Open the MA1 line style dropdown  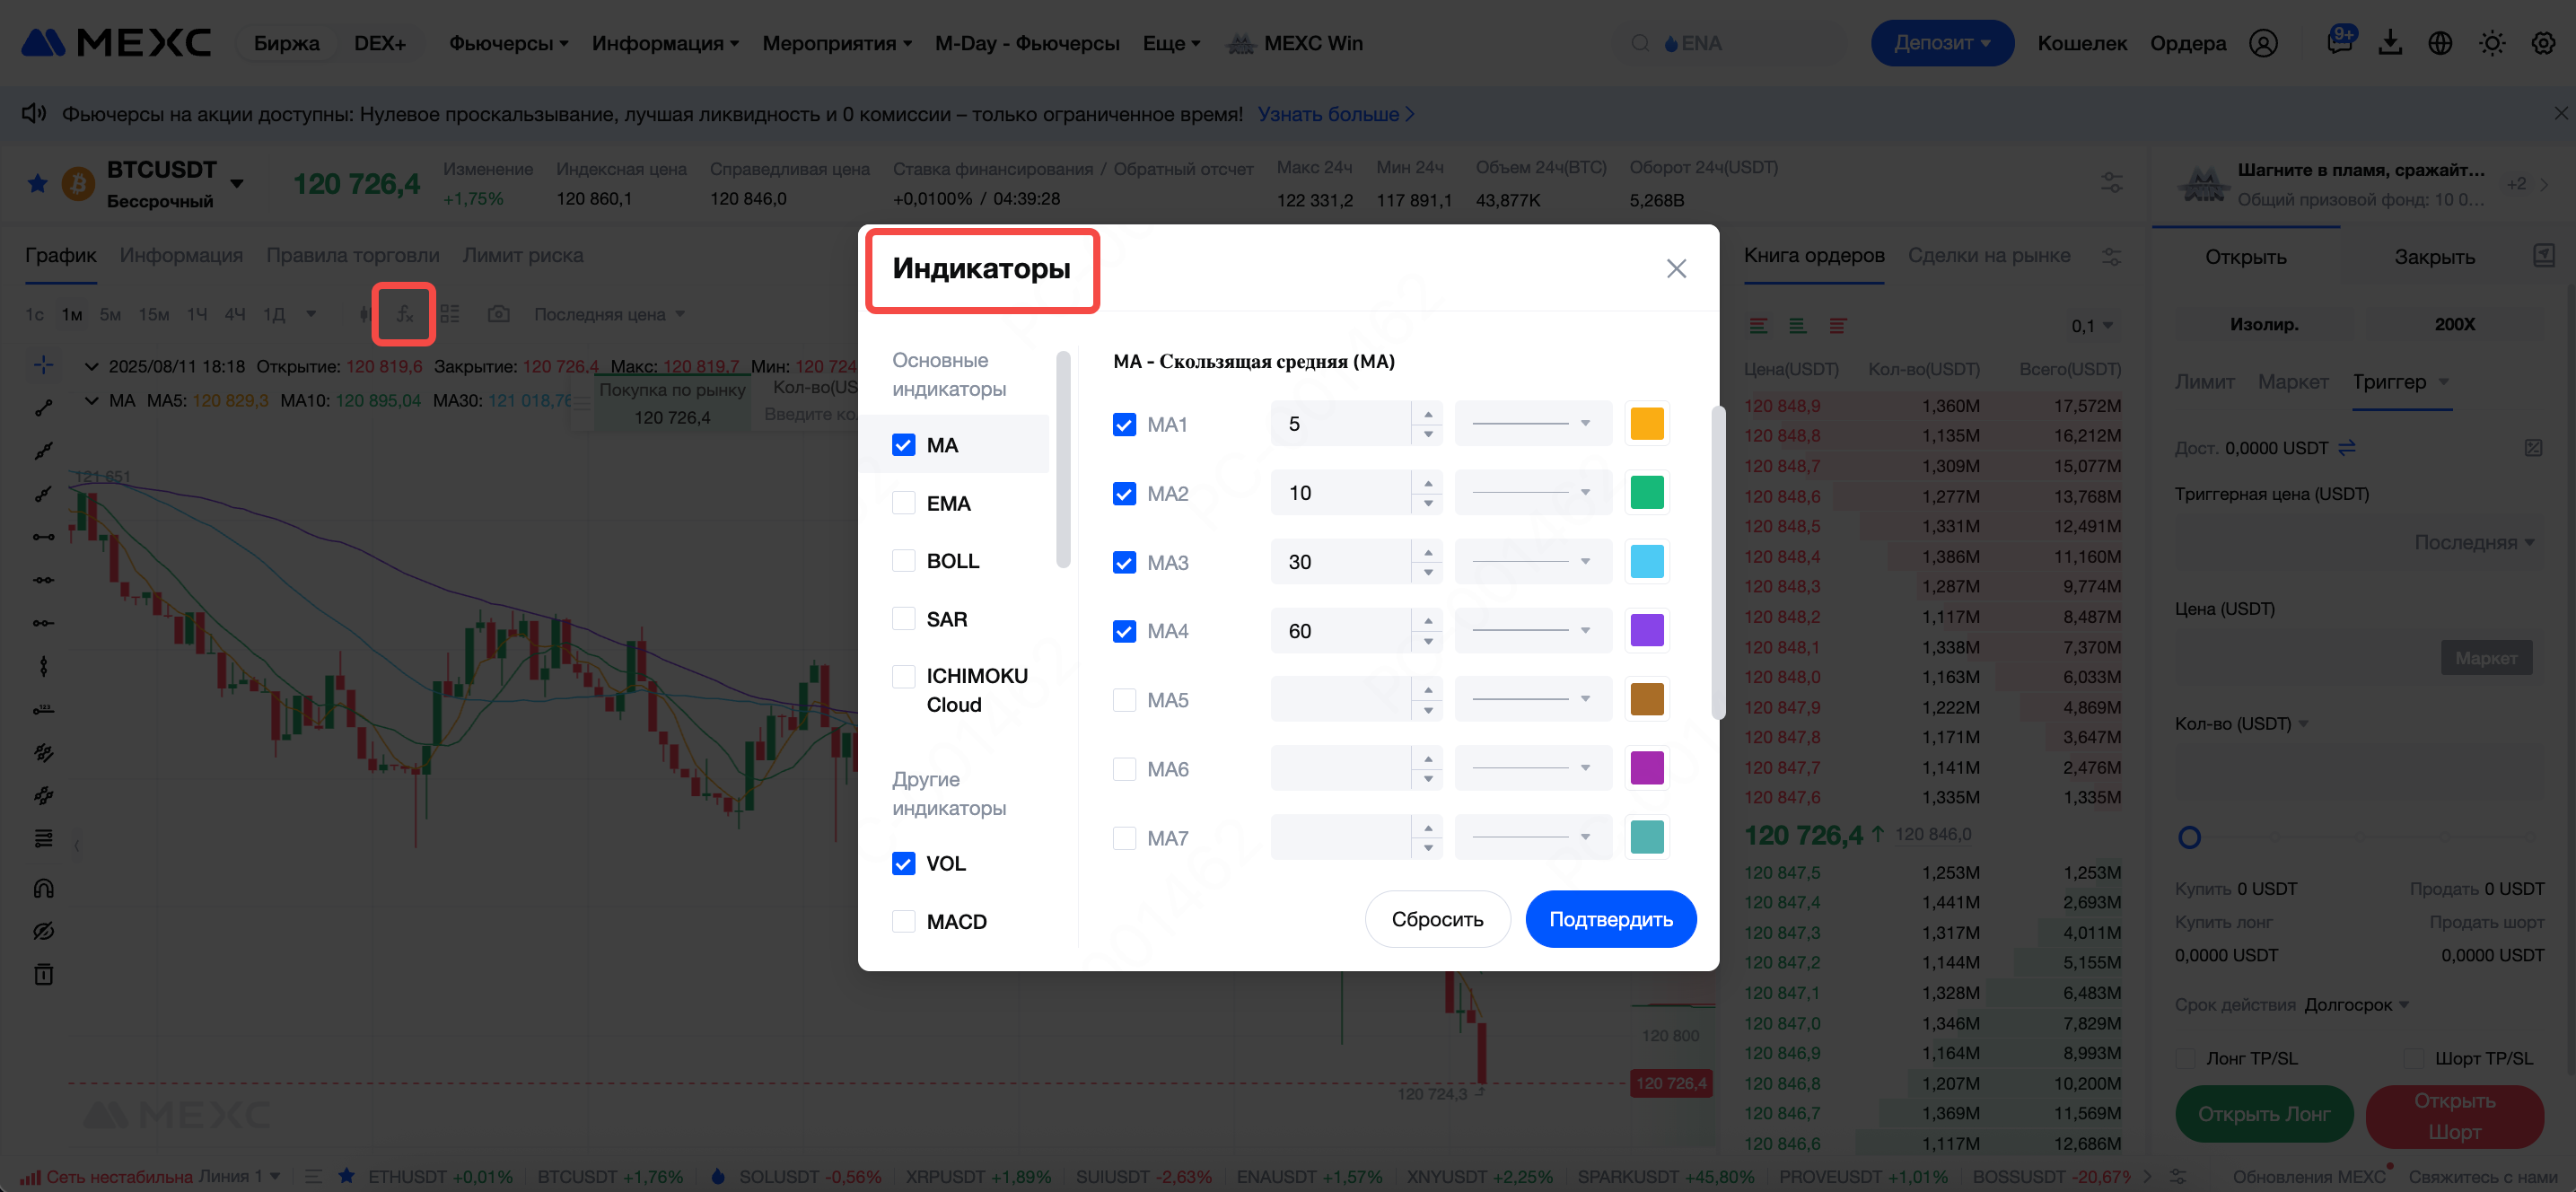click(x=1532, y=424)
